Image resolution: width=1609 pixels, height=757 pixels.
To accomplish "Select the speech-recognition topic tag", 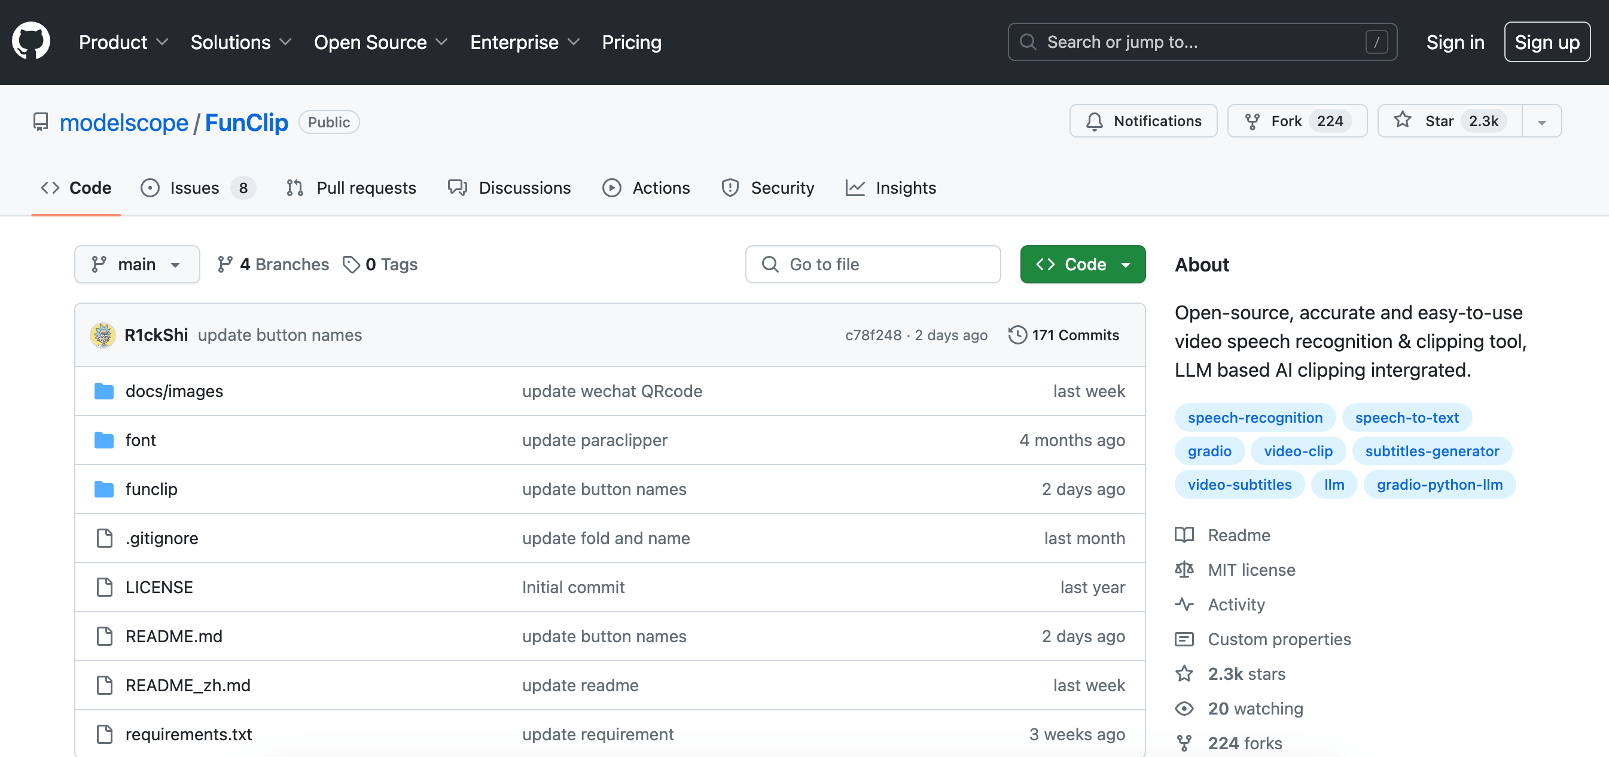I will tap(1254, 417).
